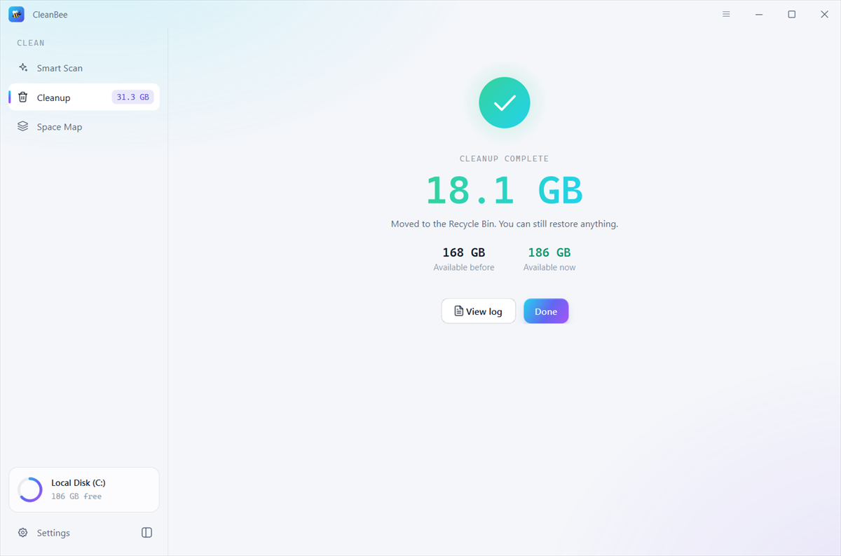Click the green checkmark success icon

click(505, 102)
